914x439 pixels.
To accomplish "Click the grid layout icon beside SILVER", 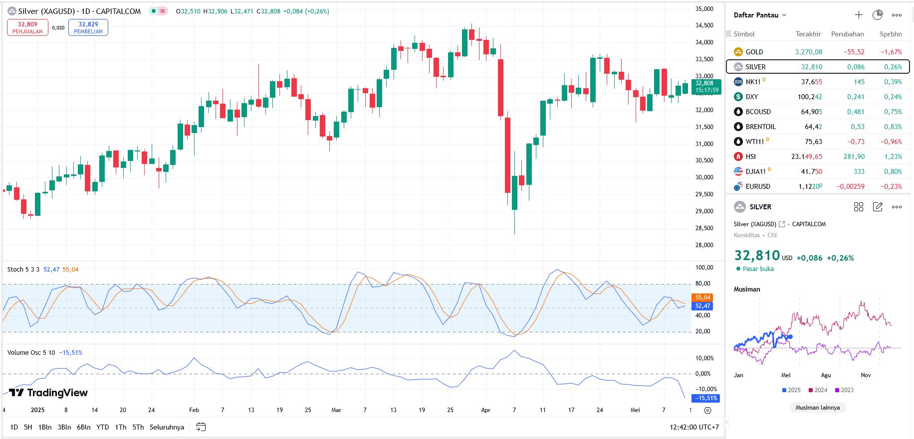I will point(859,207).
